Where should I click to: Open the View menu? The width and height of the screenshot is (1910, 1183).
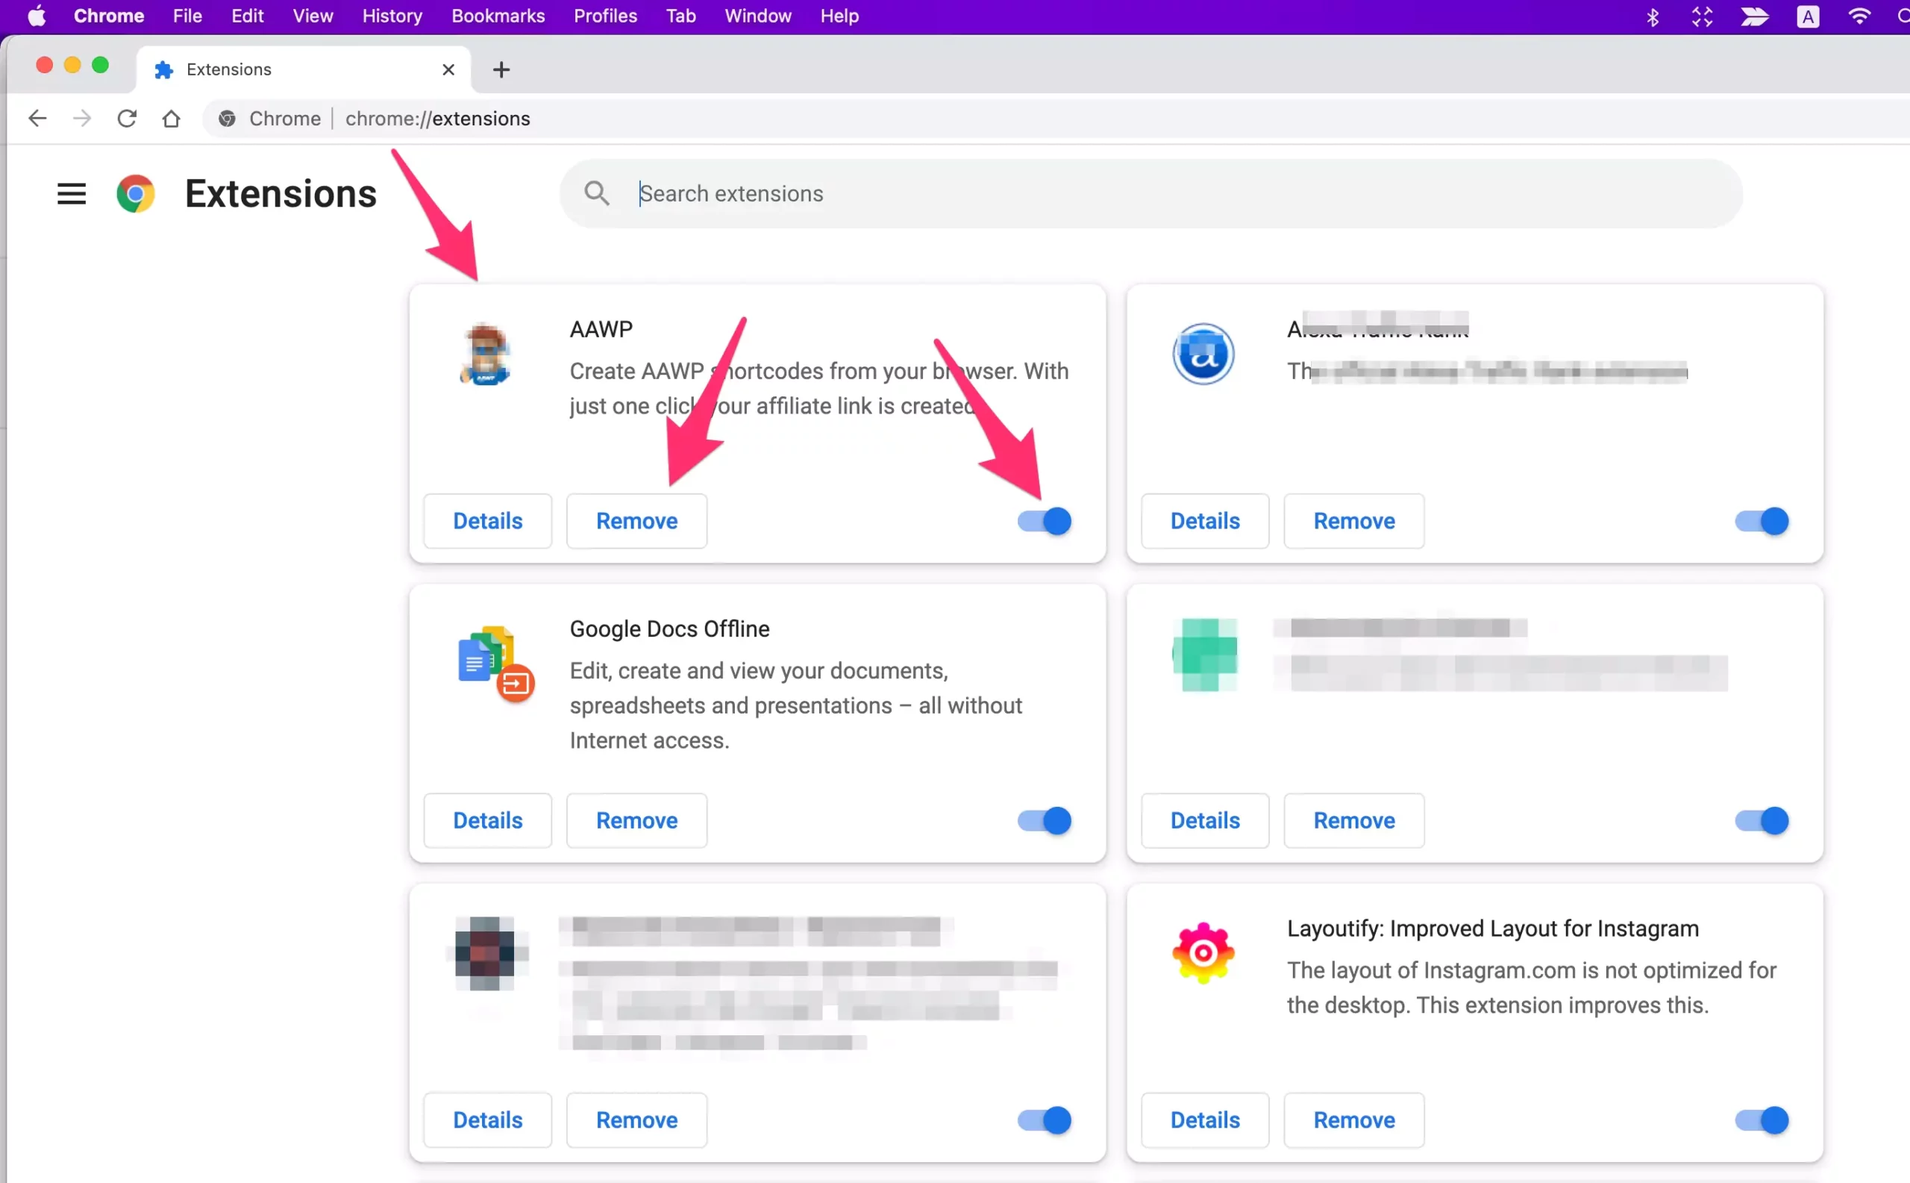pyautogui.click(x=313, y=16)
